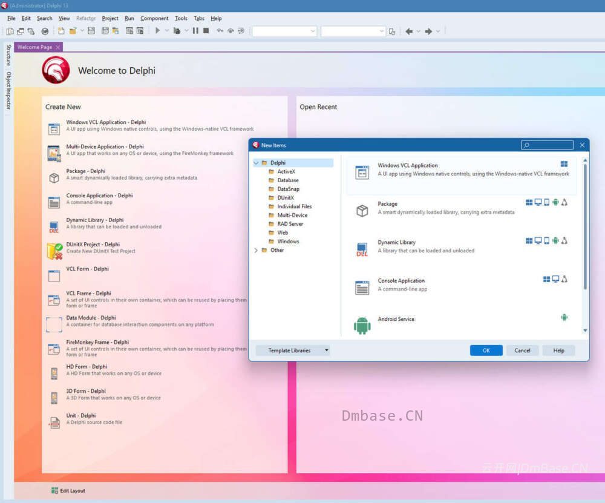Select the ActiveX folder in New Items tree
The width and height of the screenshot is (605, 503).
(x=286, y=171)
